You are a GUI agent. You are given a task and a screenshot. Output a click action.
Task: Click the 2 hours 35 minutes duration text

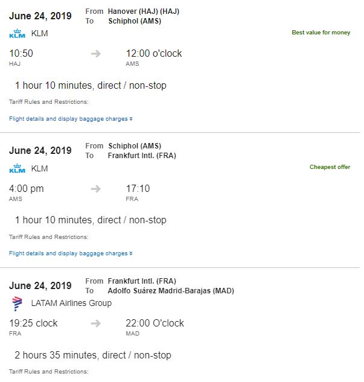(x=93, y=355)
